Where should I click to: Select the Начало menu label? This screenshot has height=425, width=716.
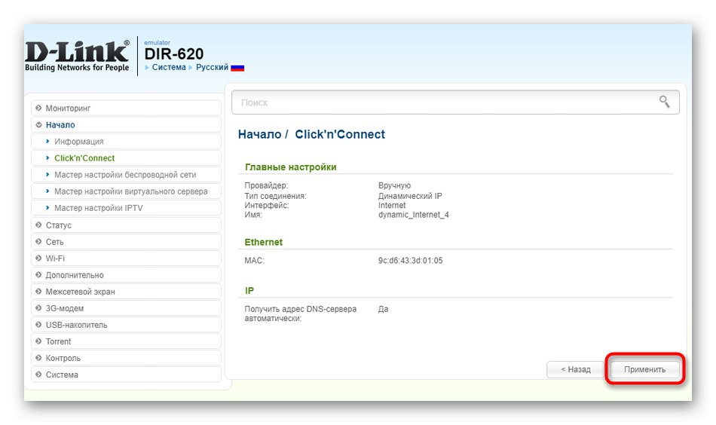(x=60, y=124)
